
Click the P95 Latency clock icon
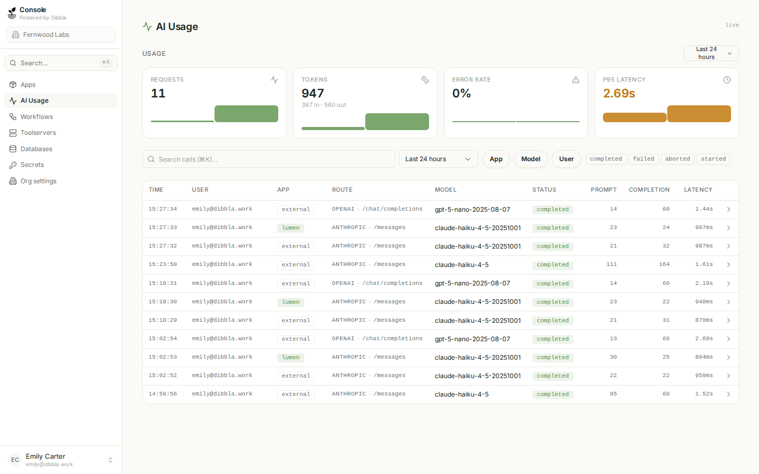727,80
